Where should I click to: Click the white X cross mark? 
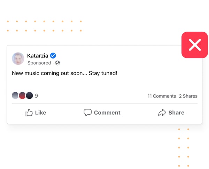[195, 45]
